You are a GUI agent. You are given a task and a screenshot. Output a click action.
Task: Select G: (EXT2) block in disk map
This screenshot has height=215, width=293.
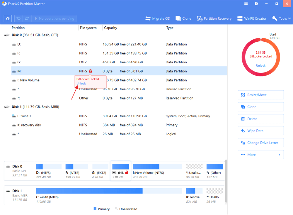point(100,171)
